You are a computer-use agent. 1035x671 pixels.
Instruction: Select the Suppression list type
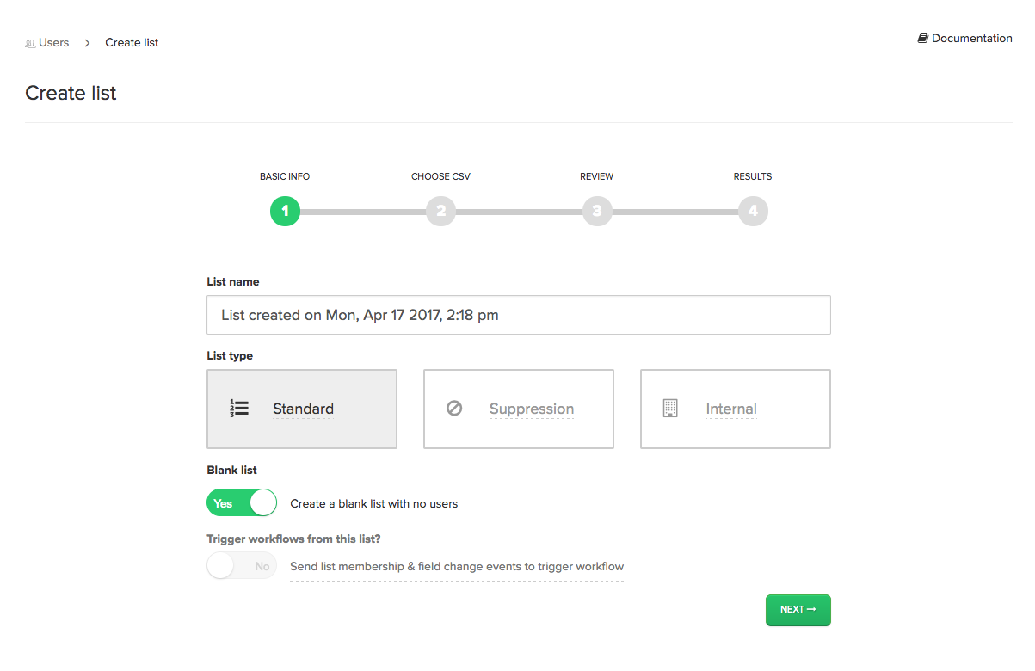tap(519, 409)
